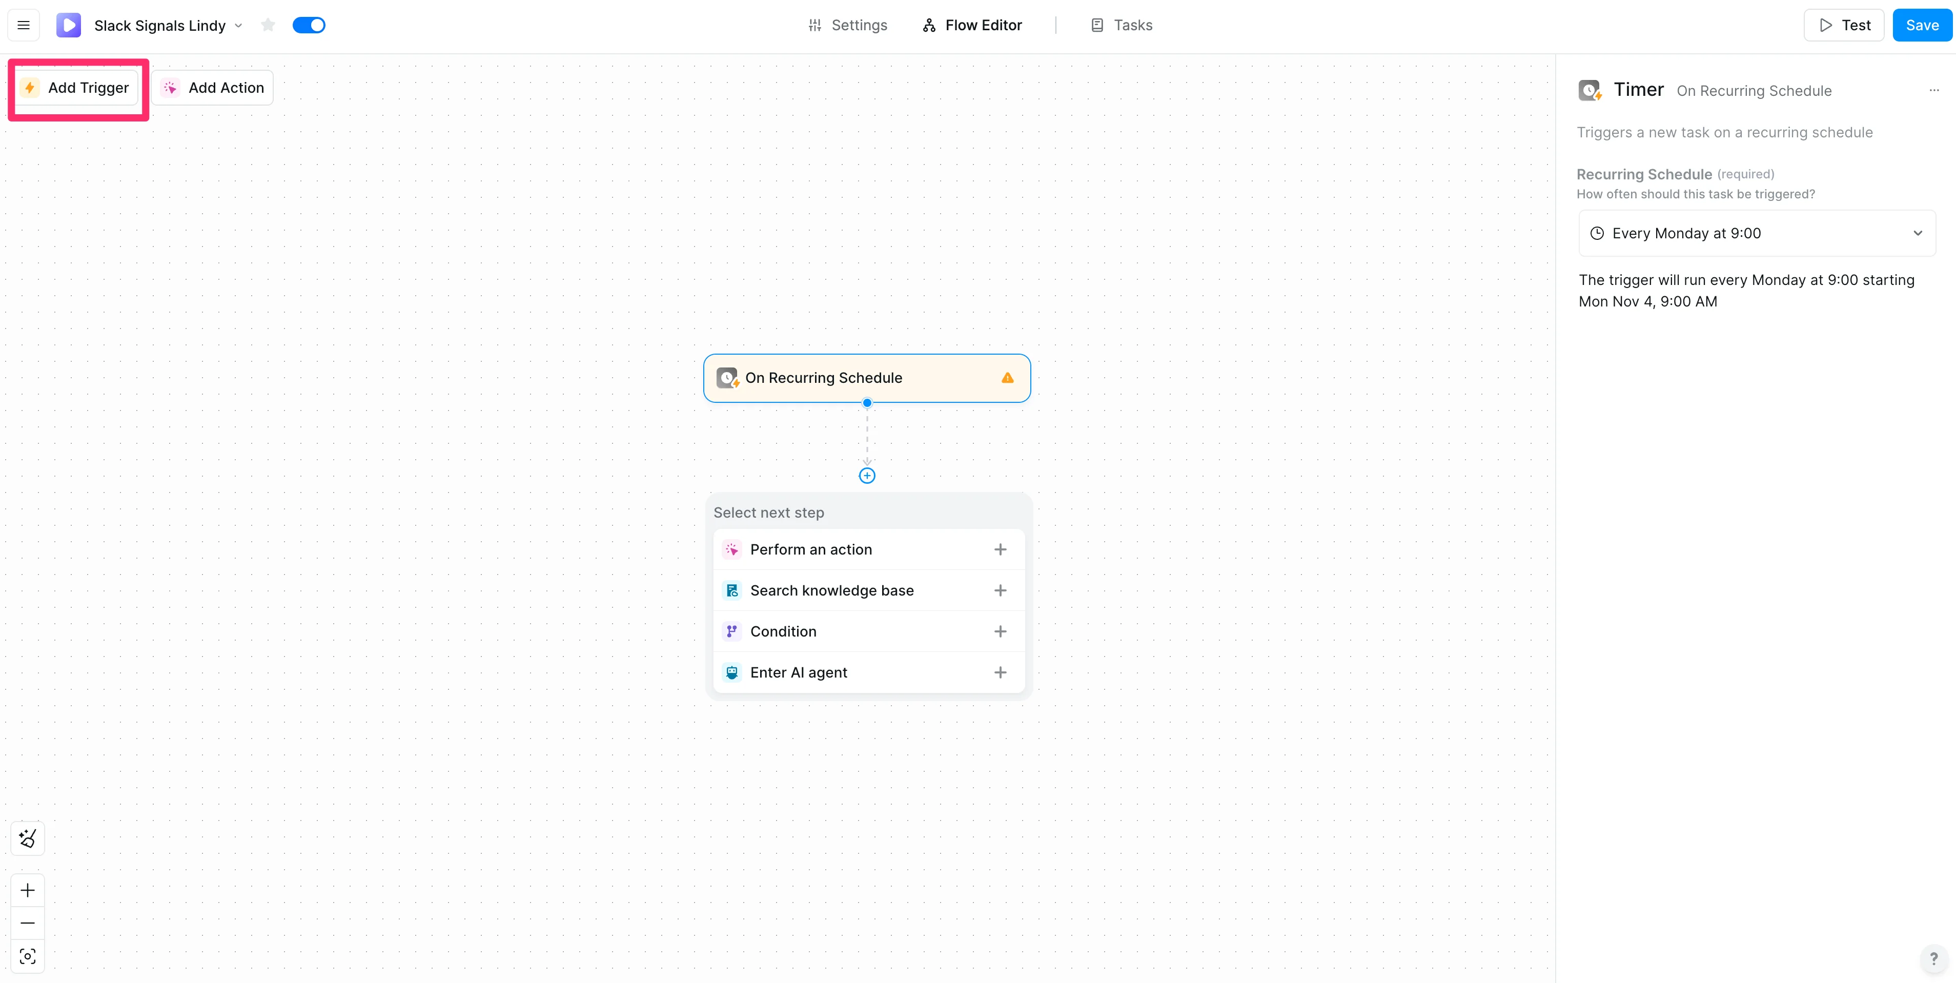Click the Add Trigger button
1956x983 pixels.
78,88
